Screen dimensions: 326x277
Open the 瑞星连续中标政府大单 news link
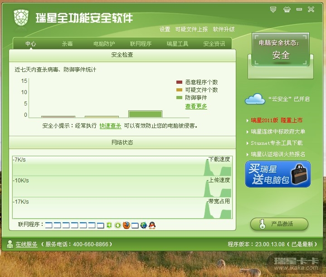(x=278, y=132)
